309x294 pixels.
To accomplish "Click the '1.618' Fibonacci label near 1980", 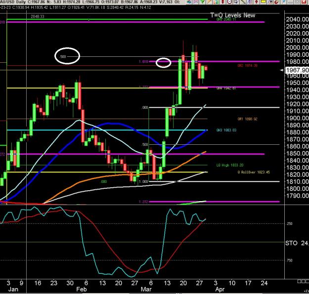I will click(143, 62).
